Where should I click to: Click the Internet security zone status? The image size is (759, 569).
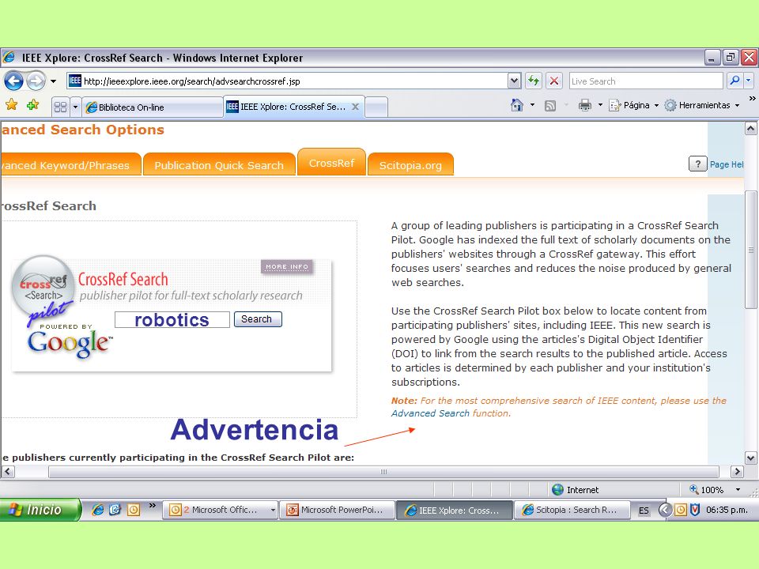point(575,490)
